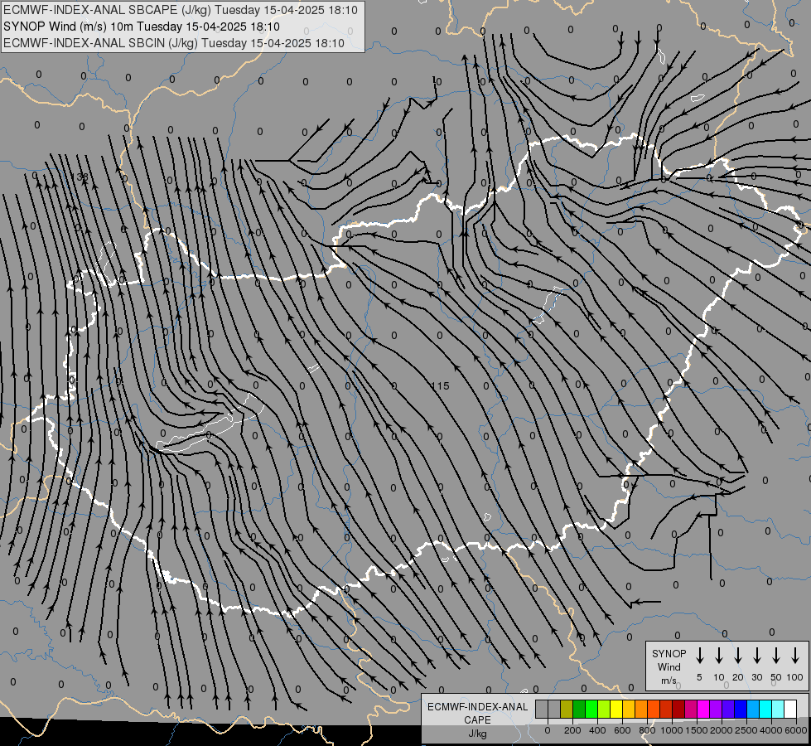This screenshot has height=746, width=811.
Task: Select the pure blue CAPE swatch
Action: coord(741,709)
